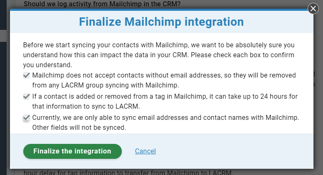Click the dark sidebar strip behind the dialog
Screen dimensions: 323x175
click(x=3, y=103)
